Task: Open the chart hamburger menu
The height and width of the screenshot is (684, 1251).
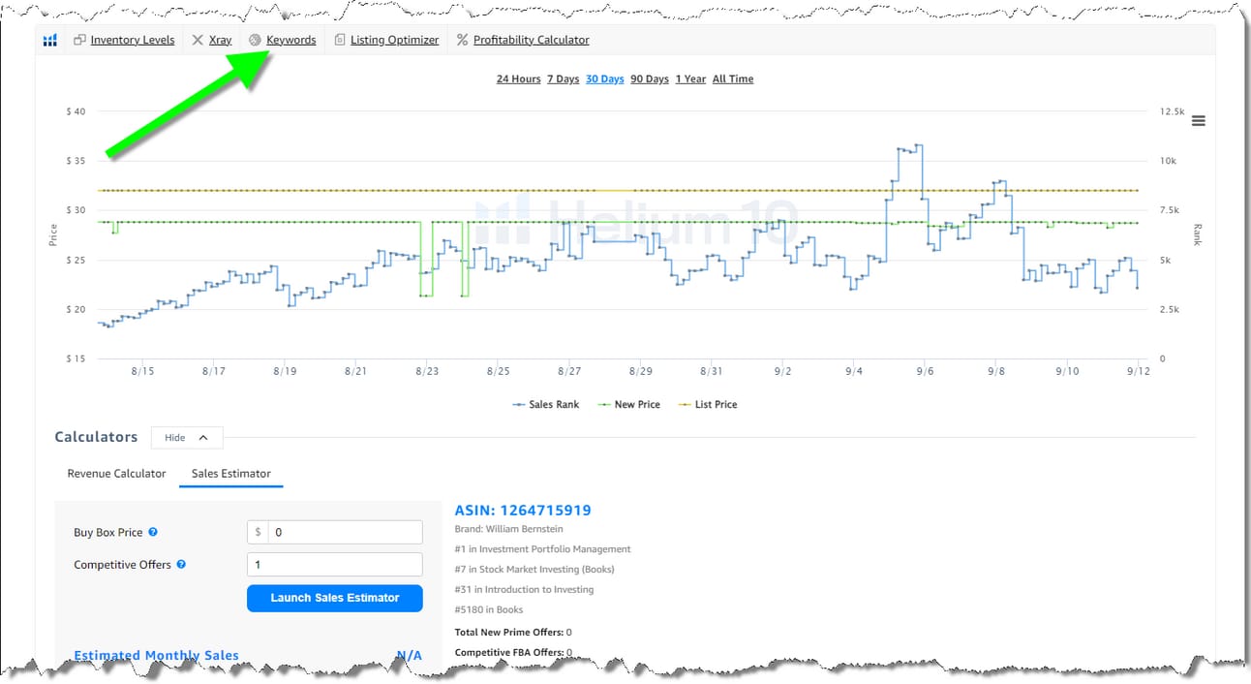Action: pos(1199,121)
